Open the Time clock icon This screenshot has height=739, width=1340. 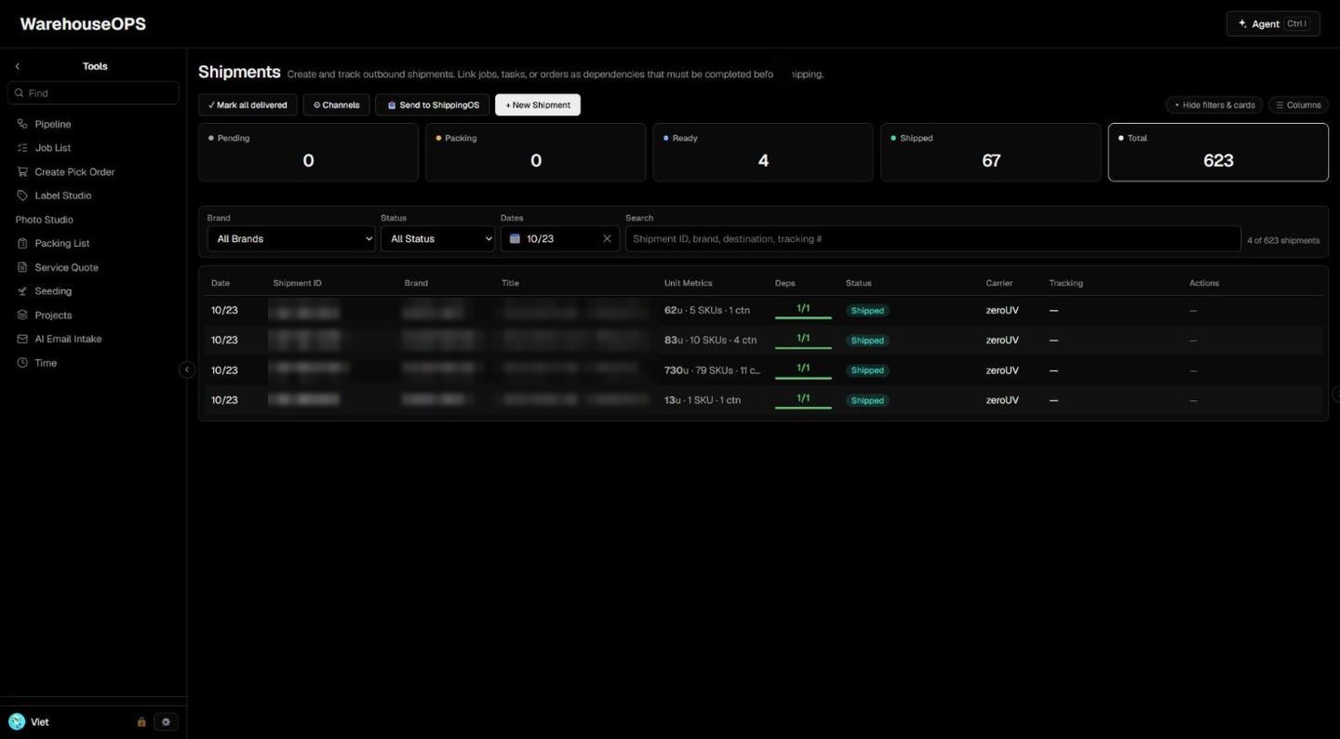22,363
